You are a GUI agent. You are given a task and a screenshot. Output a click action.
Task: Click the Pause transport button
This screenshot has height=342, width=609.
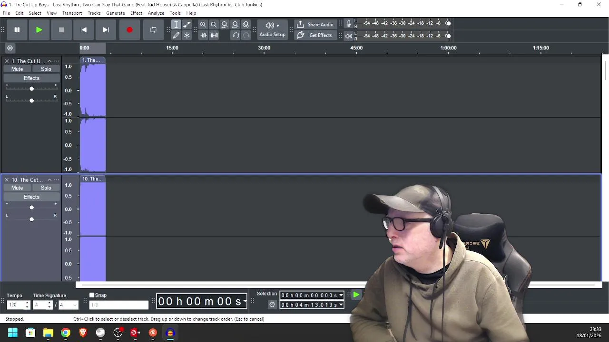(x=17, y=30)
